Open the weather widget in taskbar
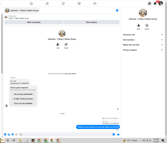The height and width of the screenshot is (143, 167). (x=130, y=140)
